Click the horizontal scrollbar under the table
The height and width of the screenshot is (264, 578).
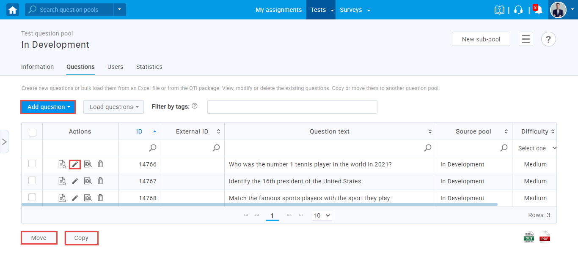click(259, 204)
